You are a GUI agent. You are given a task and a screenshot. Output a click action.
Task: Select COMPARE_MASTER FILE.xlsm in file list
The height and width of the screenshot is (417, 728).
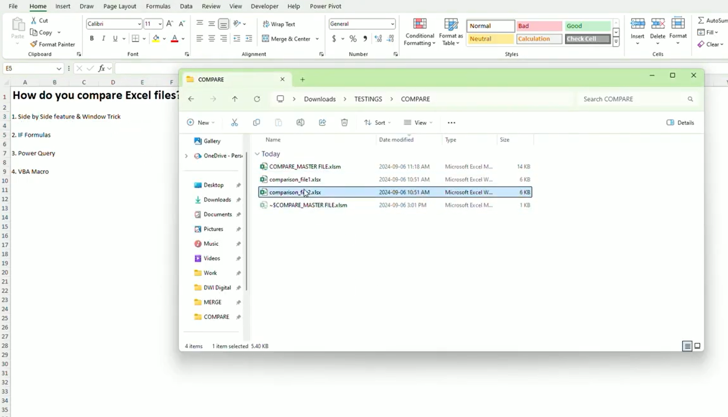tap(395, 167)
